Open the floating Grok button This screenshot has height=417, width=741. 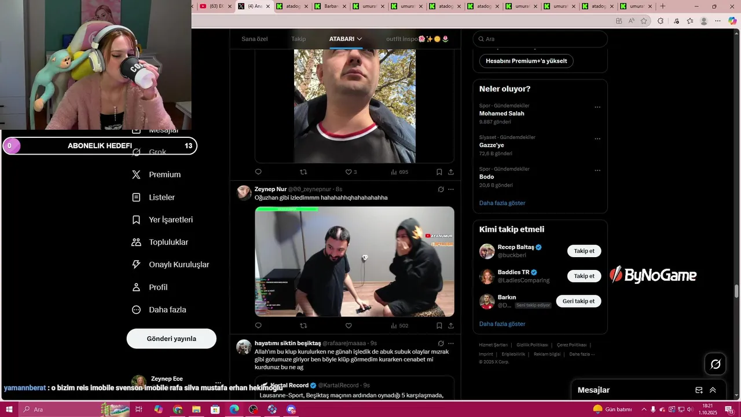(716, 364)
